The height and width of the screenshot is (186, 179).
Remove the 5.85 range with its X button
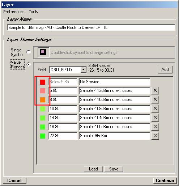click(155, 90)
